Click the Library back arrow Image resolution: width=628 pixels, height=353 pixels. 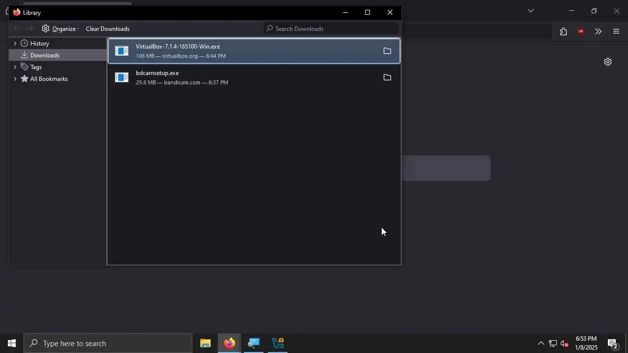tap(17, 29)
